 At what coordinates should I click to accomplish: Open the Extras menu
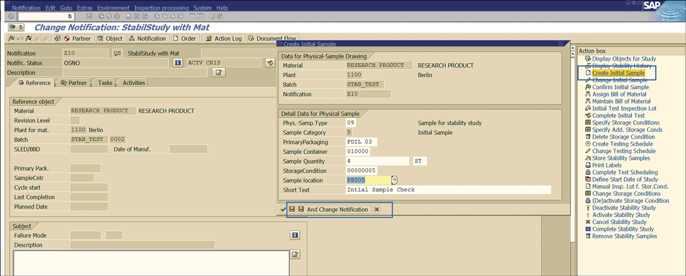(x=85, y=8)
